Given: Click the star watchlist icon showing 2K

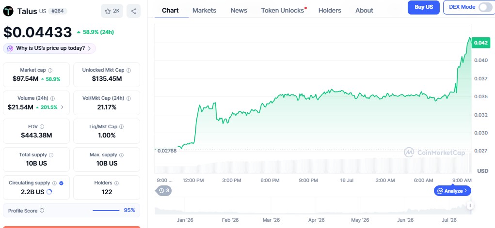Looking at the screenshot, I should [112, 11].
